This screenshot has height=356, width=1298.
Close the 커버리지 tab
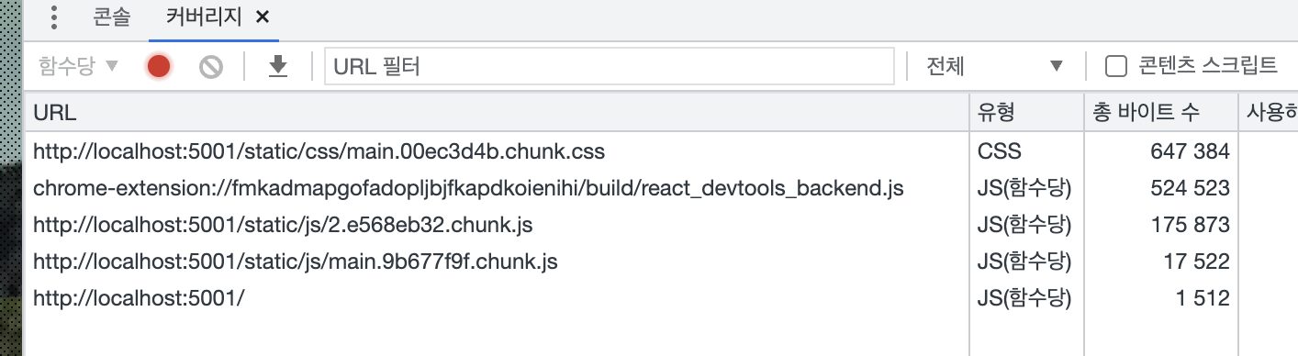(x=263, y=17)
